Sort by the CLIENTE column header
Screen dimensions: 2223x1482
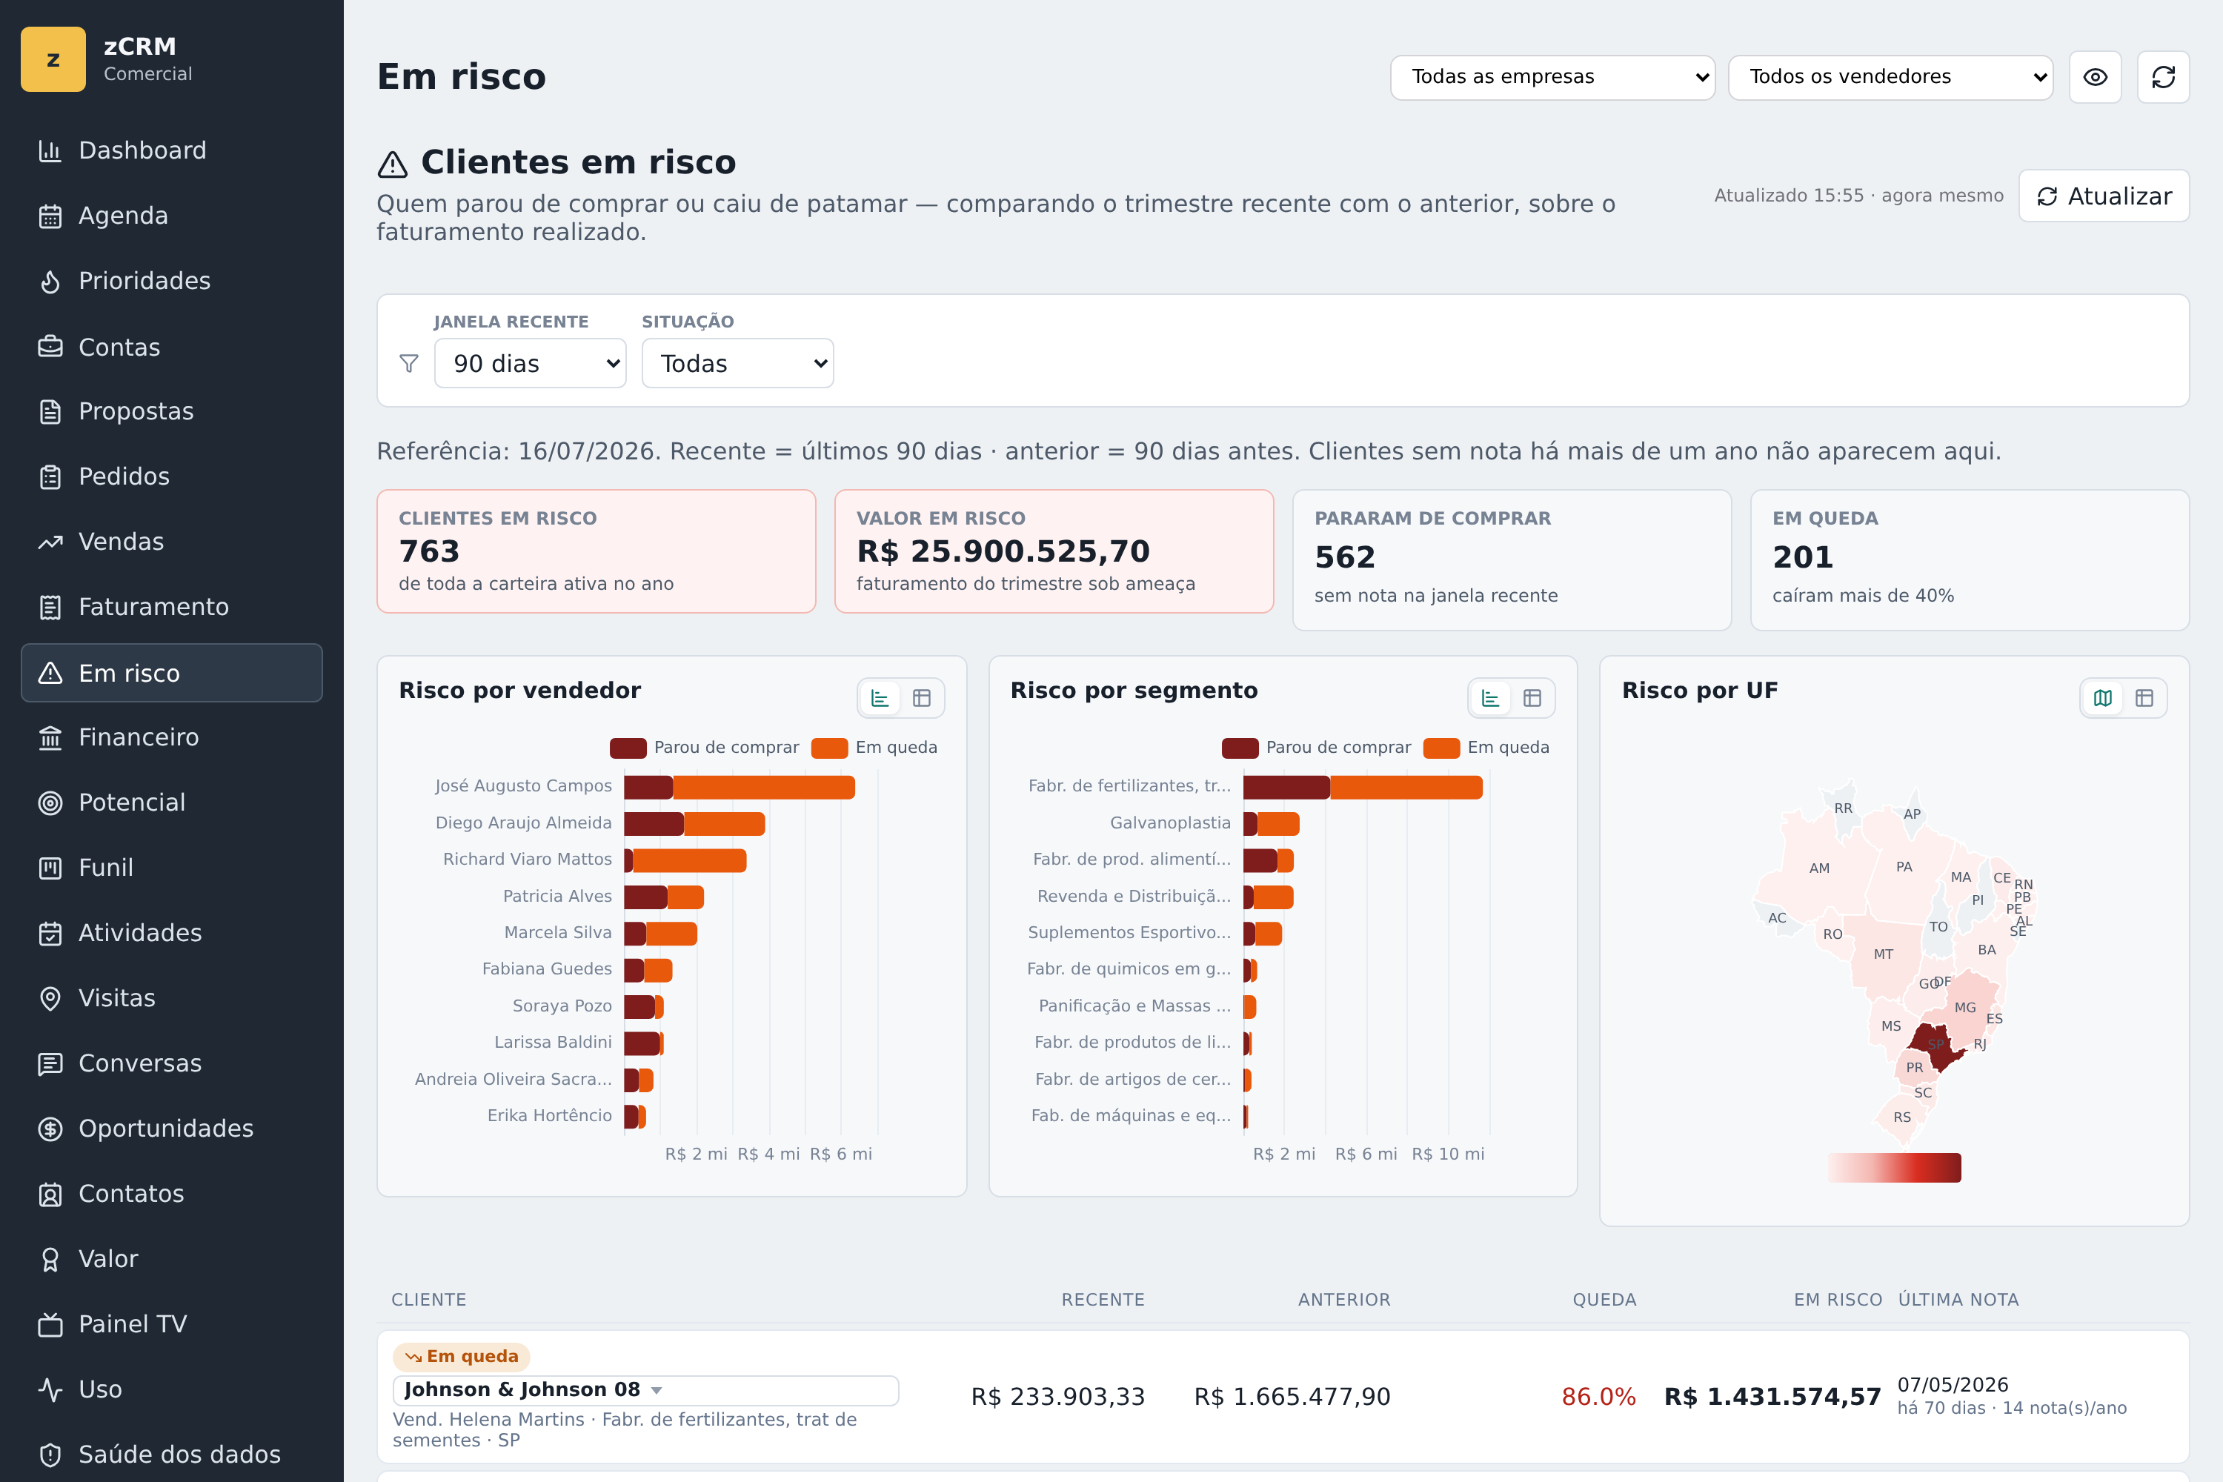428,1300
